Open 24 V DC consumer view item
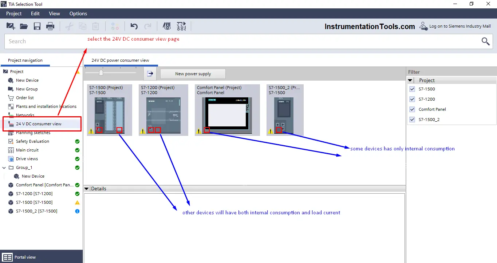 click(x=39, y=124)
